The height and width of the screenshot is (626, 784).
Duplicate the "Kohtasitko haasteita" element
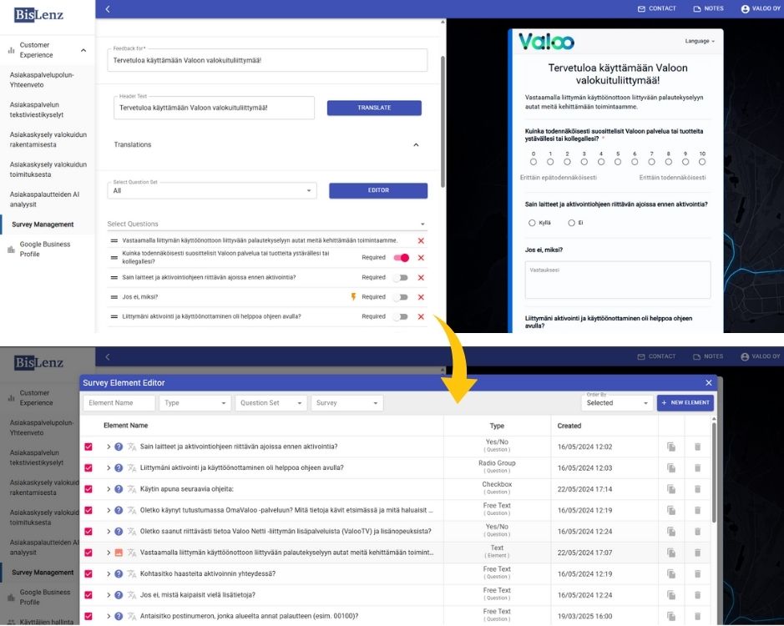(x=671, y=574)
